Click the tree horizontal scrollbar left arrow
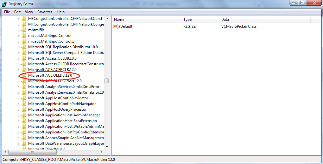The height and width of the screenshot is (164, 323). tap(5, 152)
